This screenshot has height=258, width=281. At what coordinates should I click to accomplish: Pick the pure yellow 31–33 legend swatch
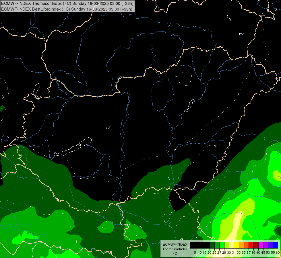pyautogui.click(x=237, y=245)
